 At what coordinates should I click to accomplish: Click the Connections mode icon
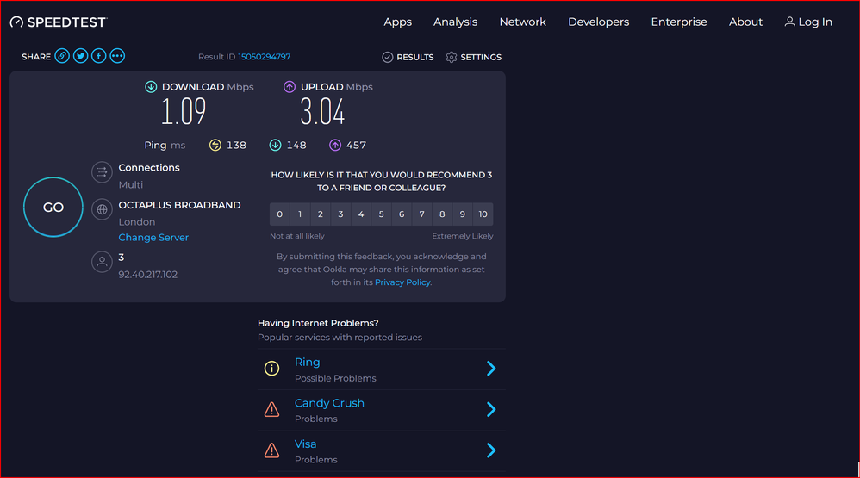pyautogui.click(x=102, y=172)
